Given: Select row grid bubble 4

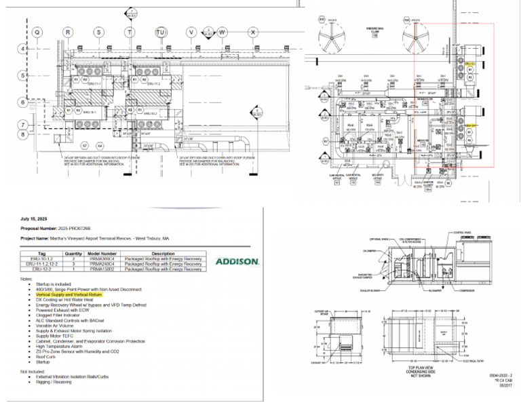Looking at the screenshot, I should [x=22, y=49].
